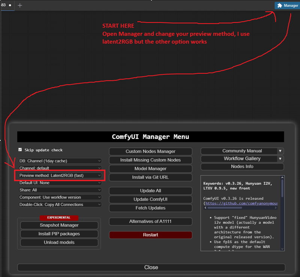
Task: Expand the Community Manual arrow menu
Action: point(280,151)
